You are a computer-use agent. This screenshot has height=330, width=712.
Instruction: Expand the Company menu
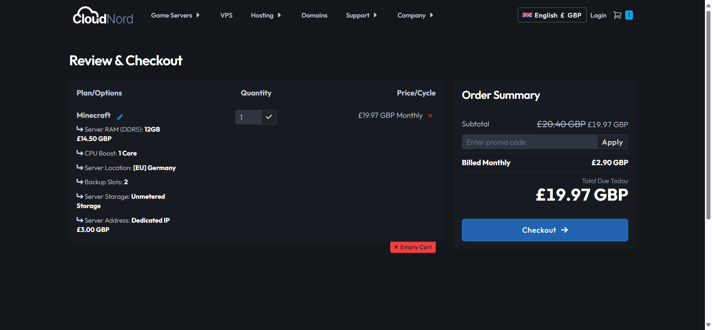(x=415, y=15)
